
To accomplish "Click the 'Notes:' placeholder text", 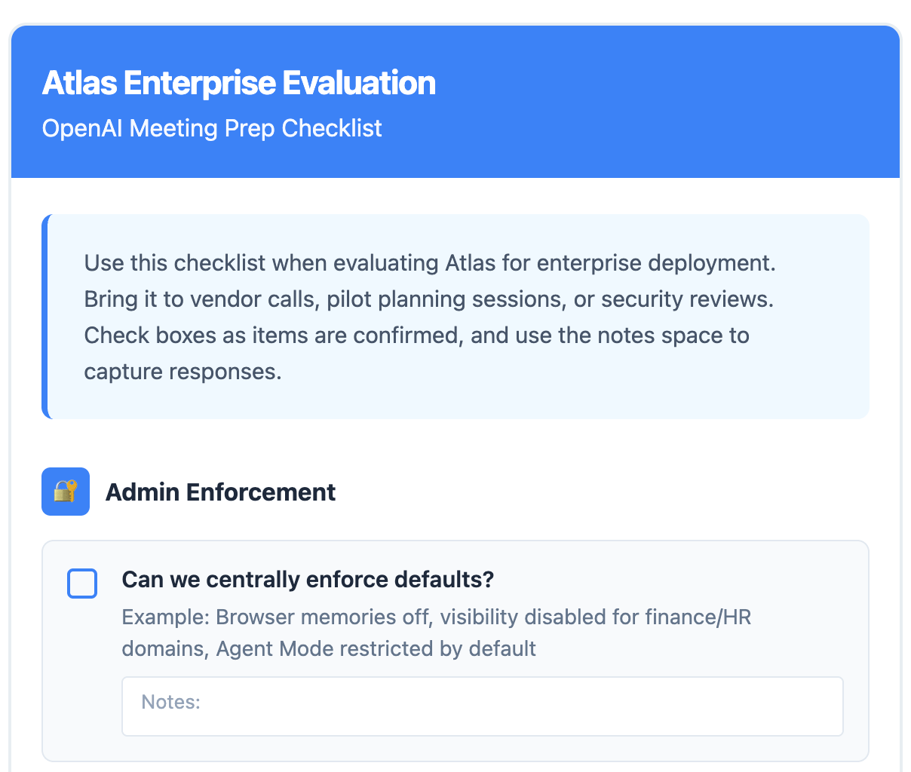I will pyautogui.click(x=171, y=703).
